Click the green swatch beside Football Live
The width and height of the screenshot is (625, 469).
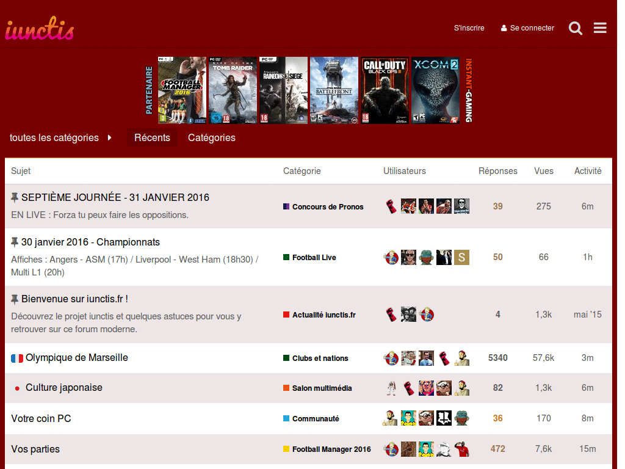point(286,257)
